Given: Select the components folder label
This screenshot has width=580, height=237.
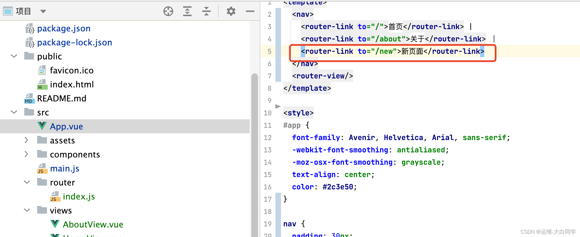Looking at the screenshot, I should point(75,155).
